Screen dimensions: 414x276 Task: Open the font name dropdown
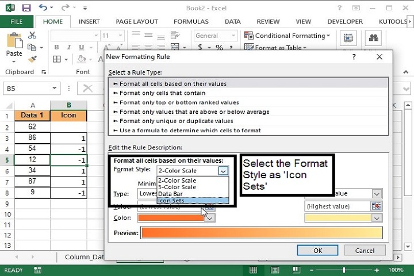click(96, 36)
